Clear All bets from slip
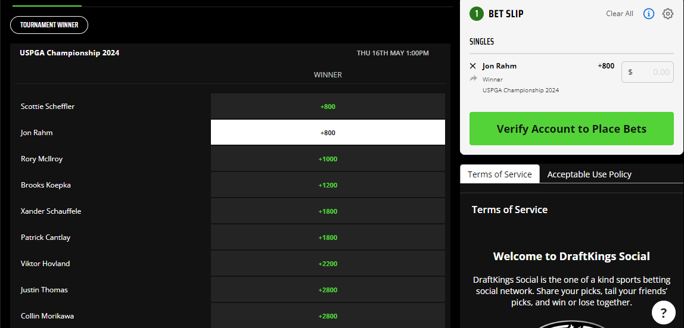 click(x=620, y=14)
